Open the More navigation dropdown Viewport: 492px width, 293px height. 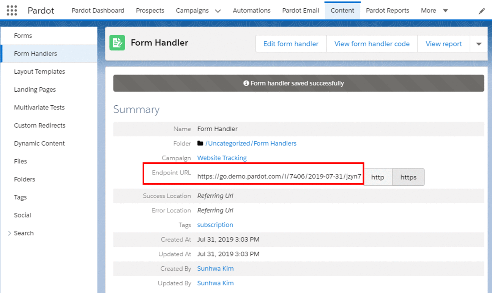(x=434, y=11)
